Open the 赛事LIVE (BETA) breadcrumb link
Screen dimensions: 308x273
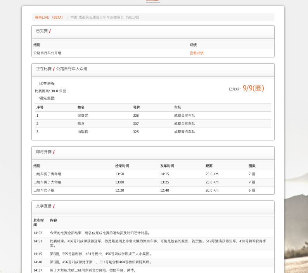click(x=49, y=17)
